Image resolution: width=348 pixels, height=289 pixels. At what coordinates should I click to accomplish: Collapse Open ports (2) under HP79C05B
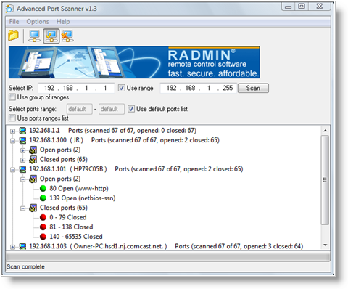click(x=22, y=179)
